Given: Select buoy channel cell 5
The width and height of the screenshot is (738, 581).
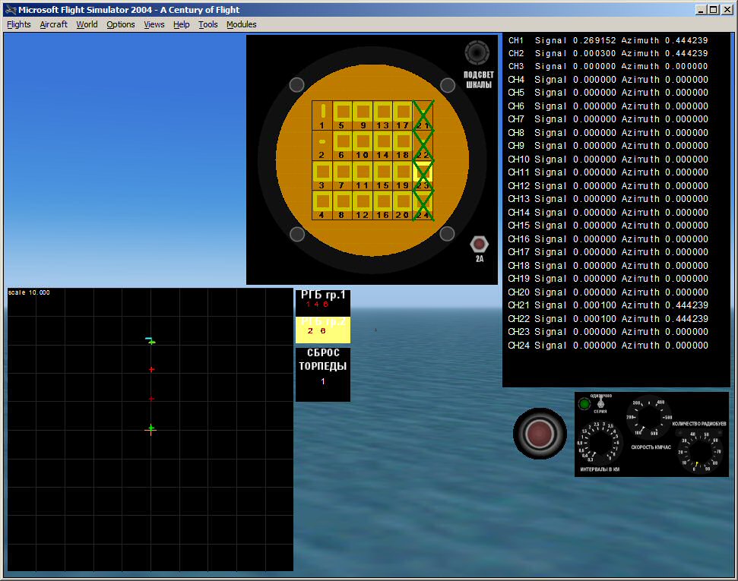Looking at the screenshot, I should 342,115.
